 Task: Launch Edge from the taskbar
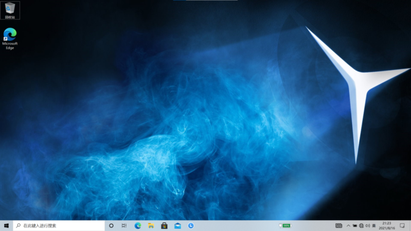[x=138, y=226]
